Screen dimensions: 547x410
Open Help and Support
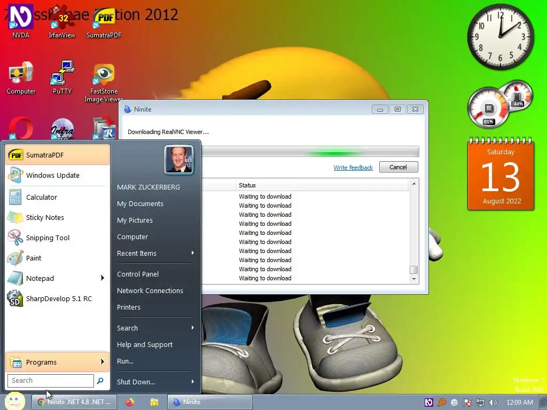tap(145, 344)
